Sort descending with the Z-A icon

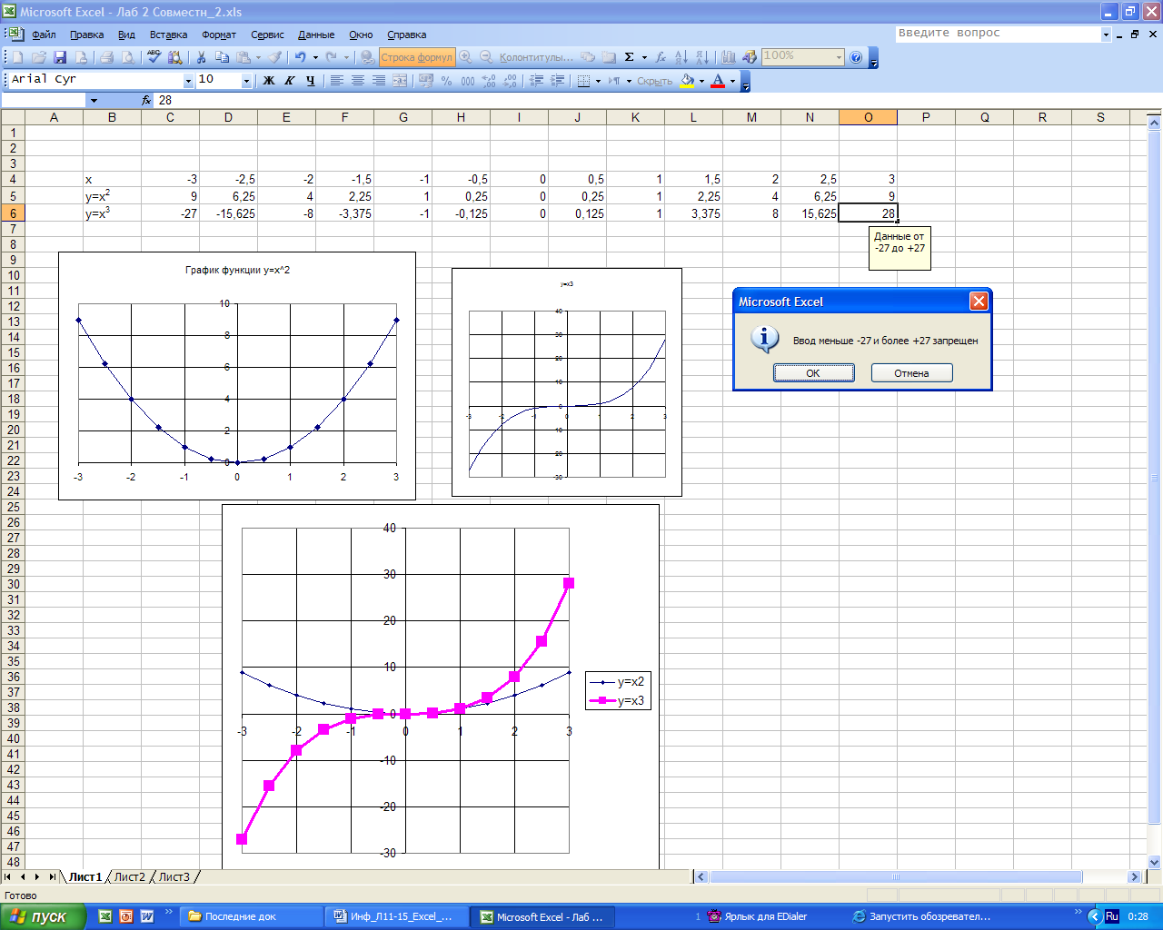[x=702, y=57]
